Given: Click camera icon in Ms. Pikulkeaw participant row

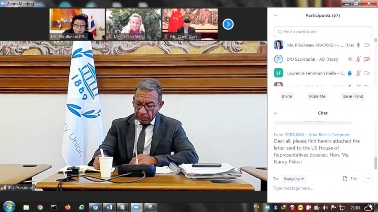Looking at the screenshot, I should pyautogui.click(x=367, y=45).
